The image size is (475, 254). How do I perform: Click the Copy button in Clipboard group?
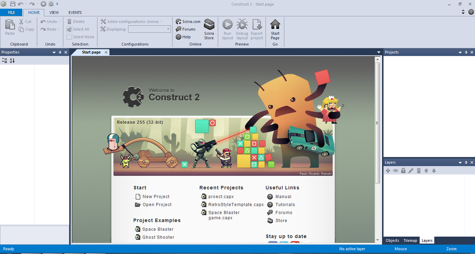[x=27, y=29]
